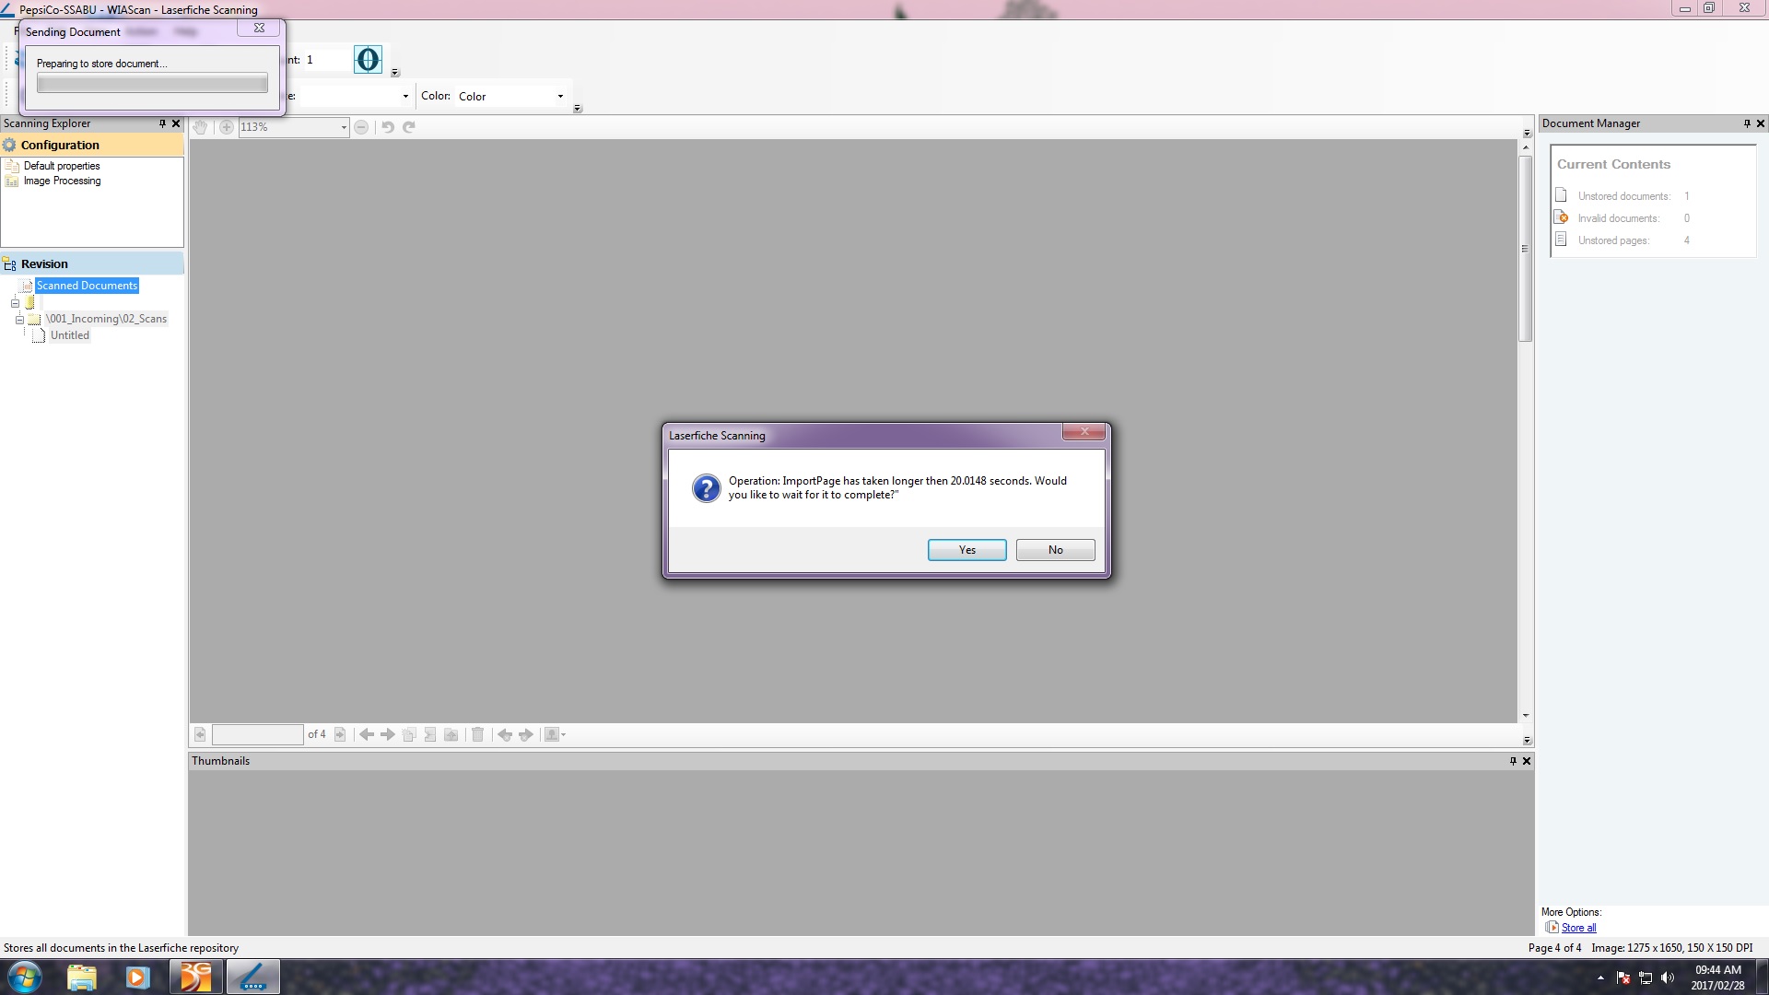Open the zoom percentage dropdown showing 113%
The width and height of the screenshot is (1769, 995).
(342, 127)
